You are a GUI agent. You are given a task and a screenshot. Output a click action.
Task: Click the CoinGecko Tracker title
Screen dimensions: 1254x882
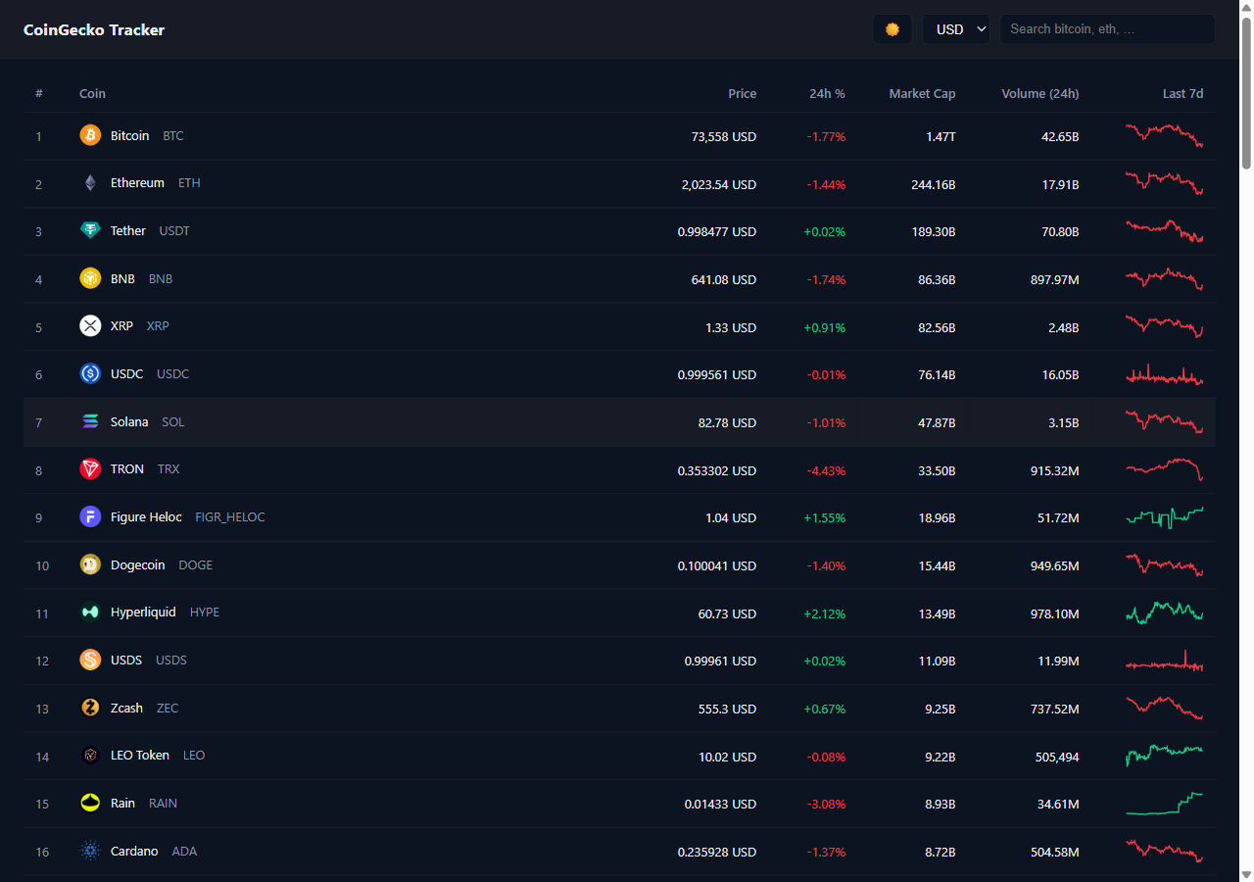[94, 29]
